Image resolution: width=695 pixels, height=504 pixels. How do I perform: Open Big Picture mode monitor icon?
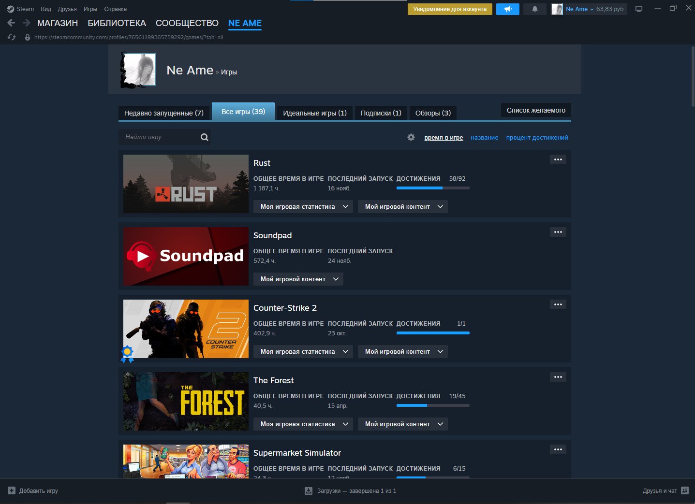639,9
